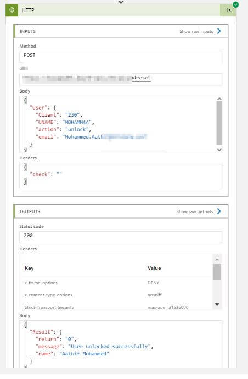Image resolution: width=248 pixels, height=379 pixels.
Task: Click the green success checkmark badge
Action: pyautogui.click(x=235, y=4)
